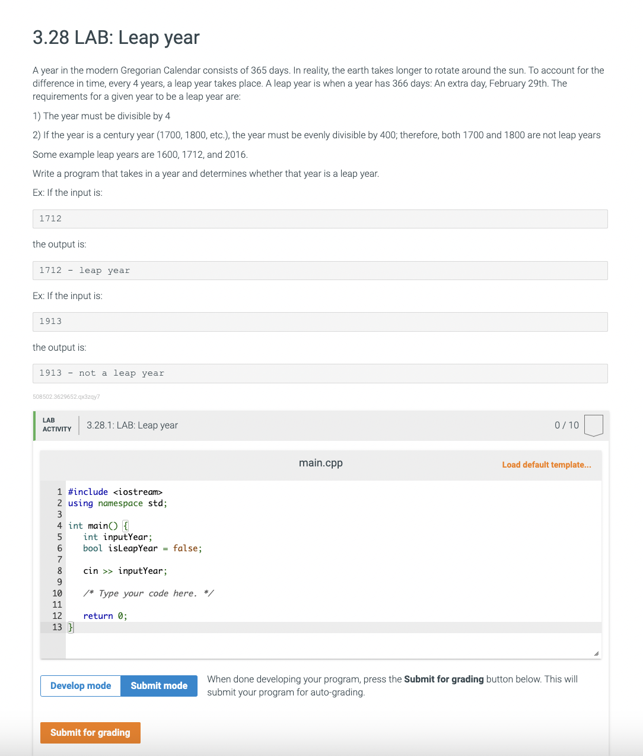
Task: Click code line 'cin >> inputYear;'
Action: pos(125,571)
